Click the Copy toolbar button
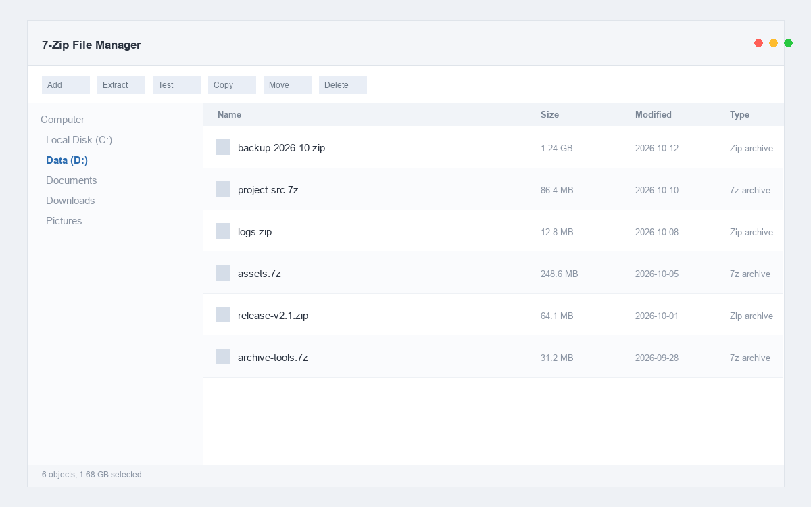811x507 pixels. point(232,84)
